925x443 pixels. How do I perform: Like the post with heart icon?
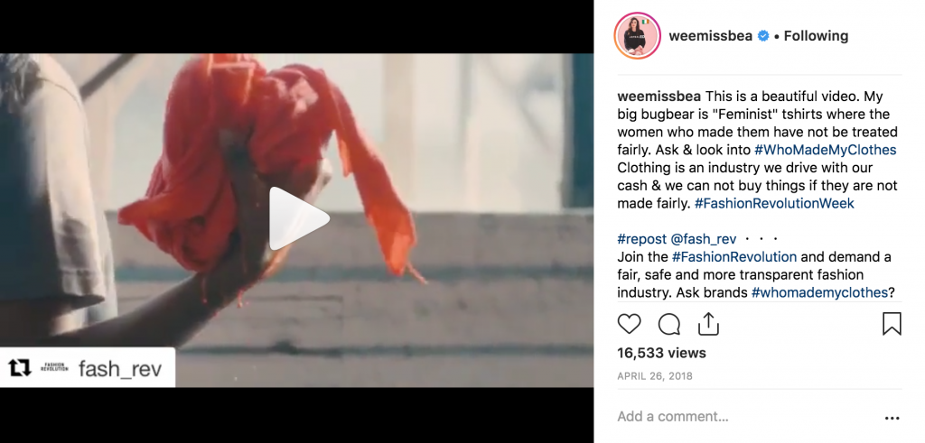(629, 324)
